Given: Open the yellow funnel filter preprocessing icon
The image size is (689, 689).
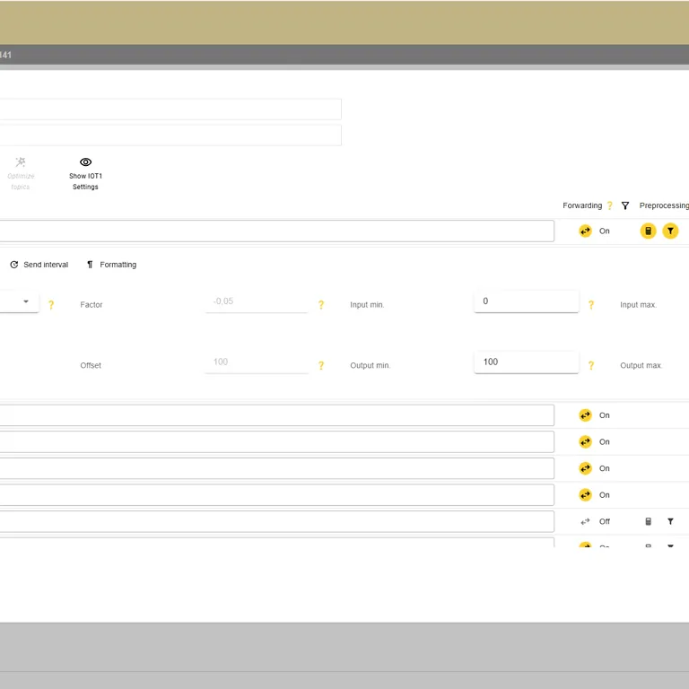Looking at the screenshot, I should (670, 231).
